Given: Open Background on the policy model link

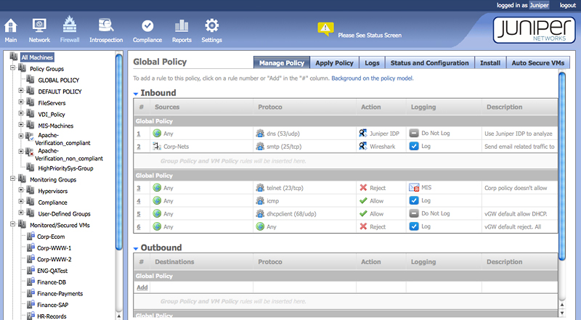Looking at the screenshot, I should (372, 78).
